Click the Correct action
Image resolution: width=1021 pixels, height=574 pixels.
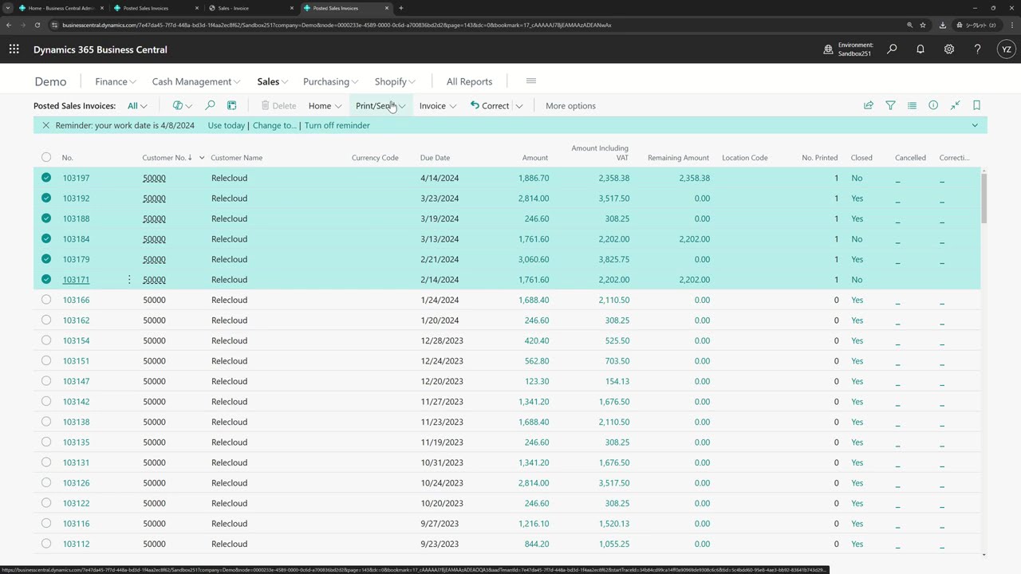(489, 105)
